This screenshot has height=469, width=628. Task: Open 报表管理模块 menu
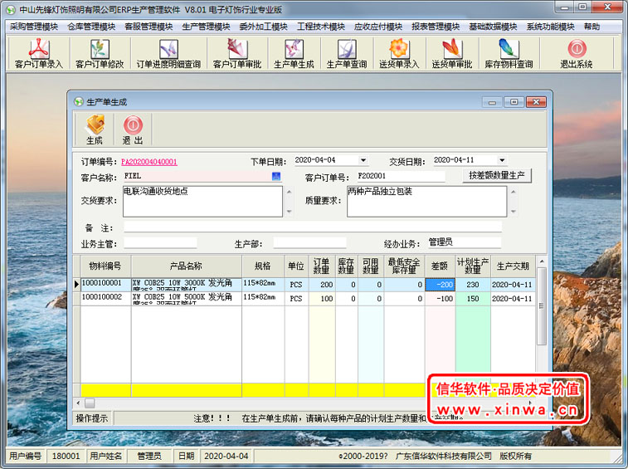point(436,27)
